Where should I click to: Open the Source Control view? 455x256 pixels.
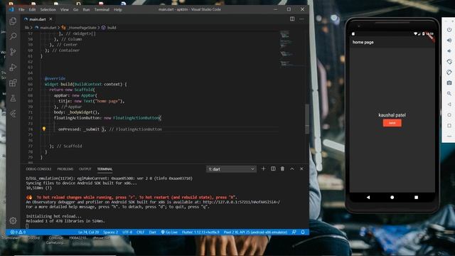click(x=13, y=52)
